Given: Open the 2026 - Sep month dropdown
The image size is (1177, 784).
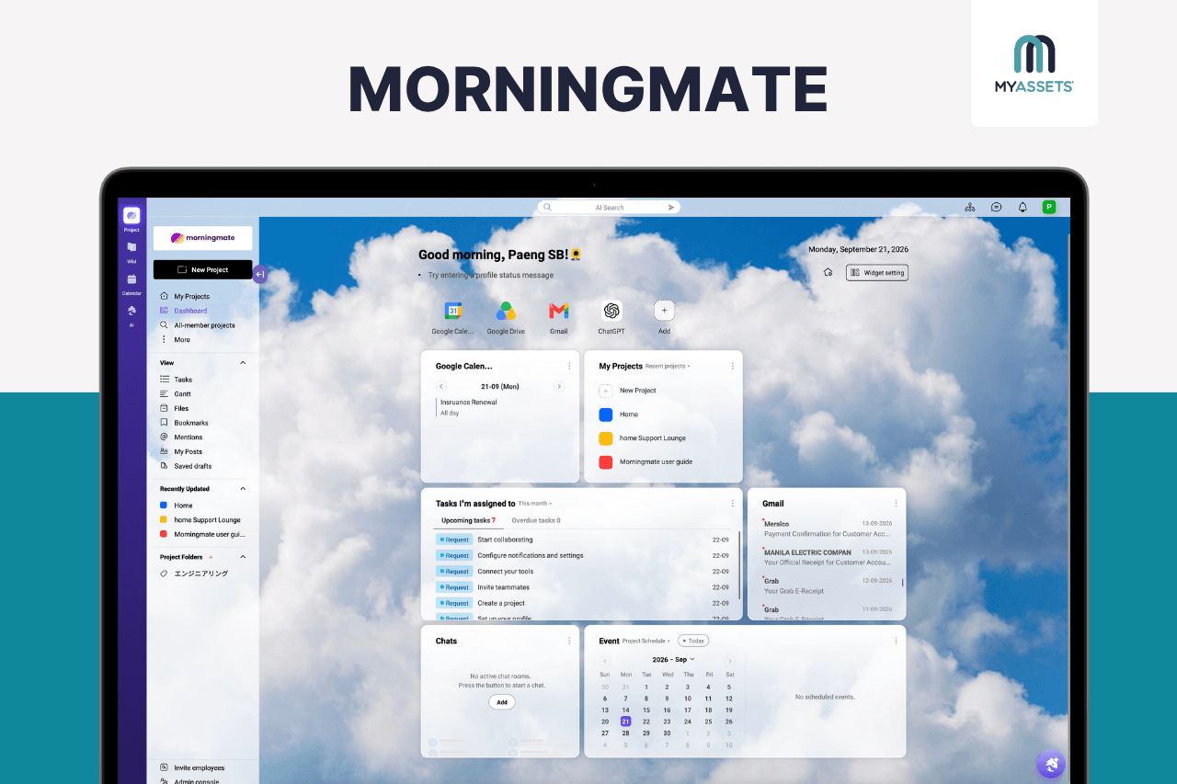Looking at the screenshot, I should pos(674,660).
